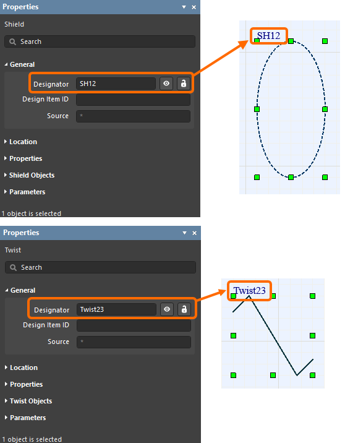Click the Twist23 designator input field
This screenshot has width=345, height=443.
116,309
